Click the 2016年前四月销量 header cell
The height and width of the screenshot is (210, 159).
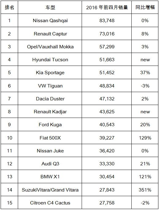tap(107, 7)
